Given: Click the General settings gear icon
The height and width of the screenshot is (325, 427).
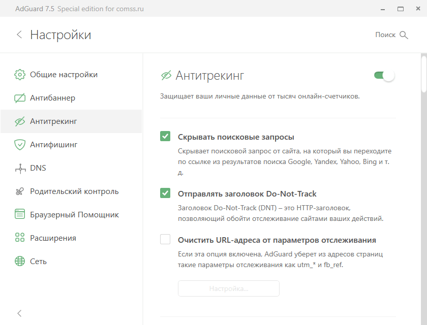Looking at the screenshot, I should click(20, 75).
